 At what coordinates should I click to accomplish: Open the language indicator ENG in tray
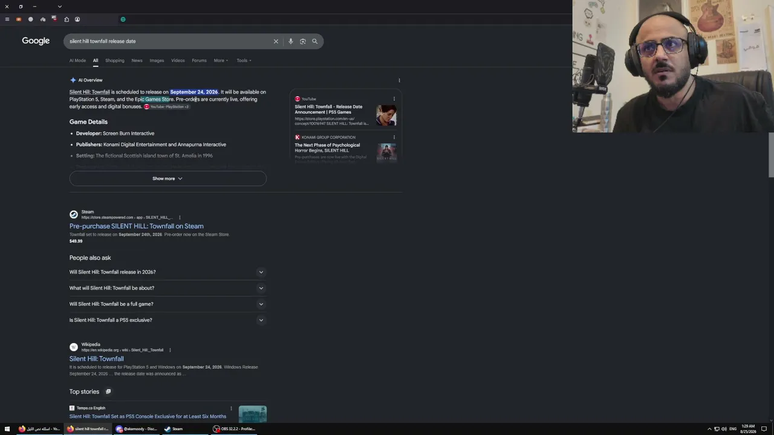click(x=733, y=429)
